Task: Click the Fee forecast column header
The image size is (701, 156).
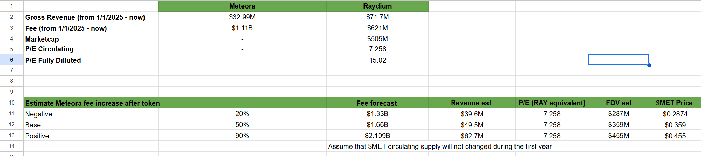Action: 376,103
